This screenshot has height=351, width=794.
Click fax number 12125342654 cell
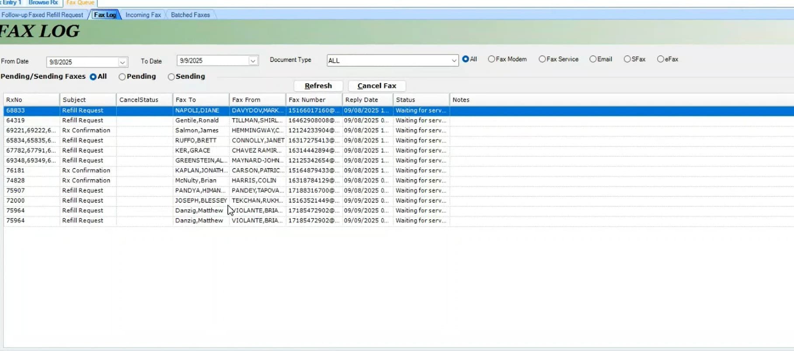314,161
